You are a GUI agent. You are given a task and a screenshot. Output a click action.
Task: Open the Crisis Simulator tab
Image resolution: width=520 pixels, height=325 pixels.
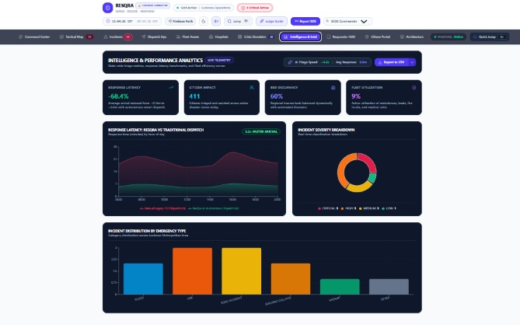pos(256,37)
